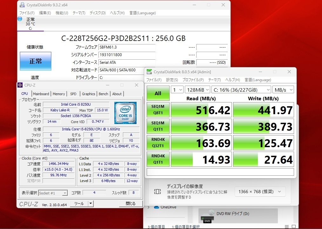Open CrystalDiskInfo テーマ(T) menu

[x=79, y=13]
